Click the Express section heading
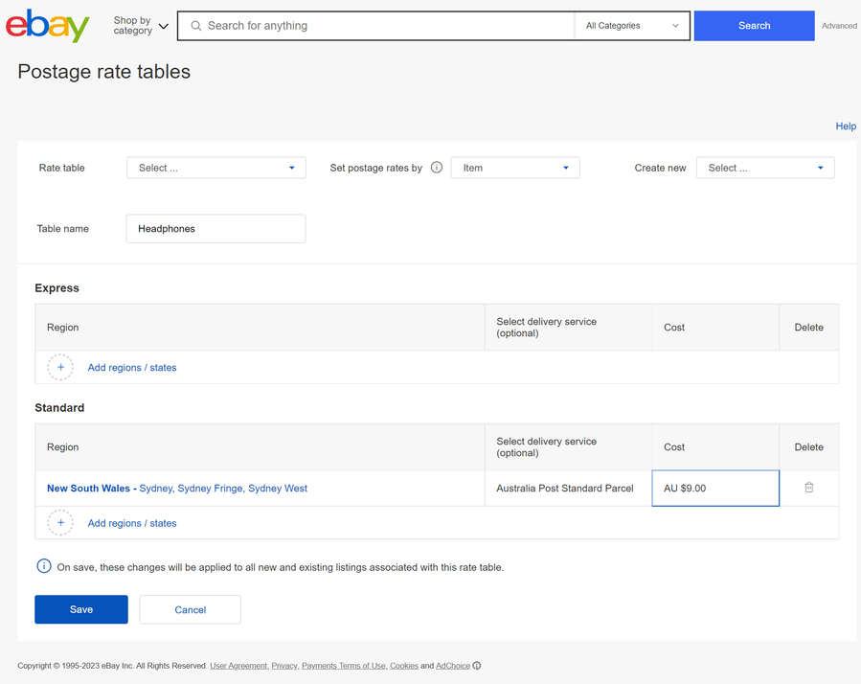 coord(57,288)
